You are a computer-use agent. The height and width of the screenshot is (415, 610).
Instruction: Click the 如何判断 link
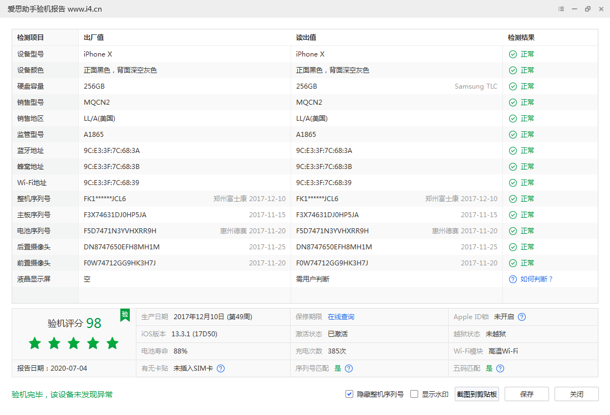[536, 279]
